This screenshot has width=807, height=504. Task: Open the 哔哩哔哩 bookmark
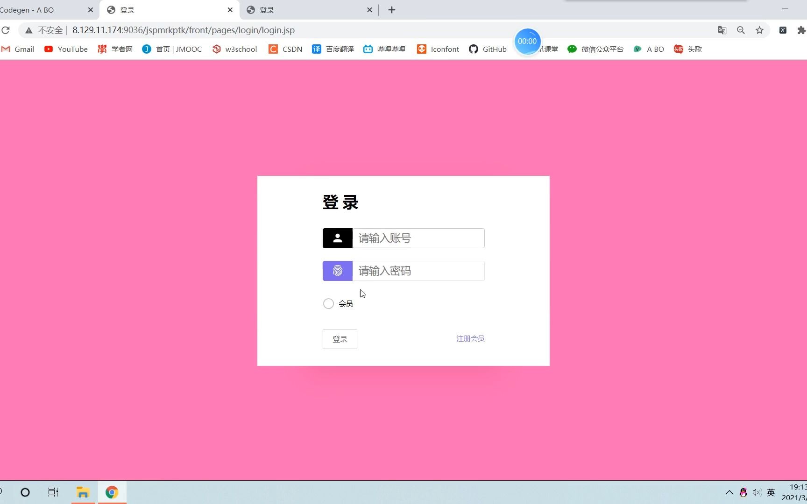384,49
